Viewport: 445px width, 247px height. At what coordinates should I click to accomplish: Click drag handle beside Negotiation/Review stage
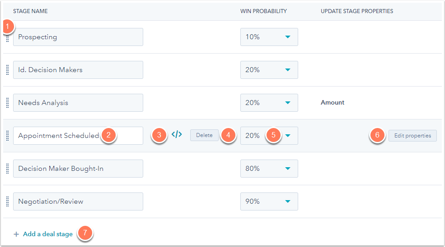click(x=7, y=201)
